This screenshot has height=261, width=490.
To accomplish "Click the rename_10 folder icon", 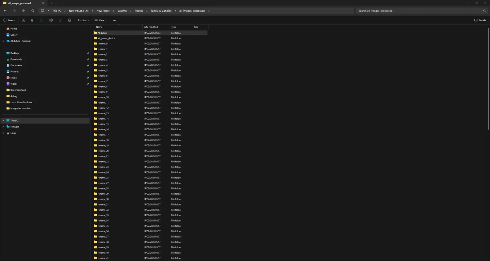I will tap(95, 97).
